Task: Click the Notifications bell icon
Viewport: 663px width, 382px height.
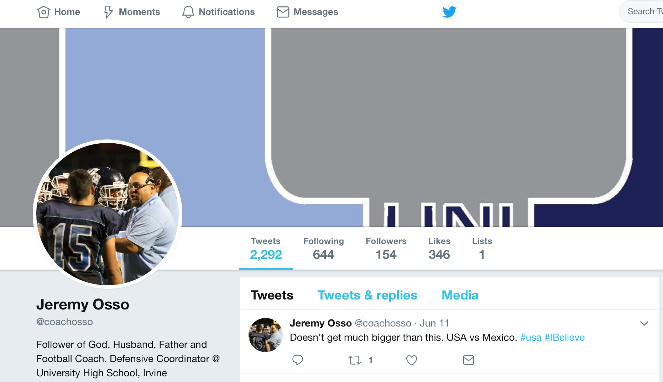Action: point(188,12)
